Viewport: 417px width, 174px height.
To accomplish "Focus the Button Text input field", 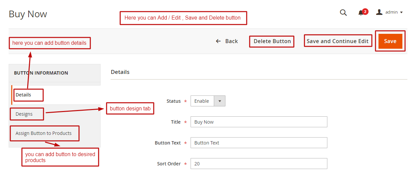I will click(x=259, y=143).
